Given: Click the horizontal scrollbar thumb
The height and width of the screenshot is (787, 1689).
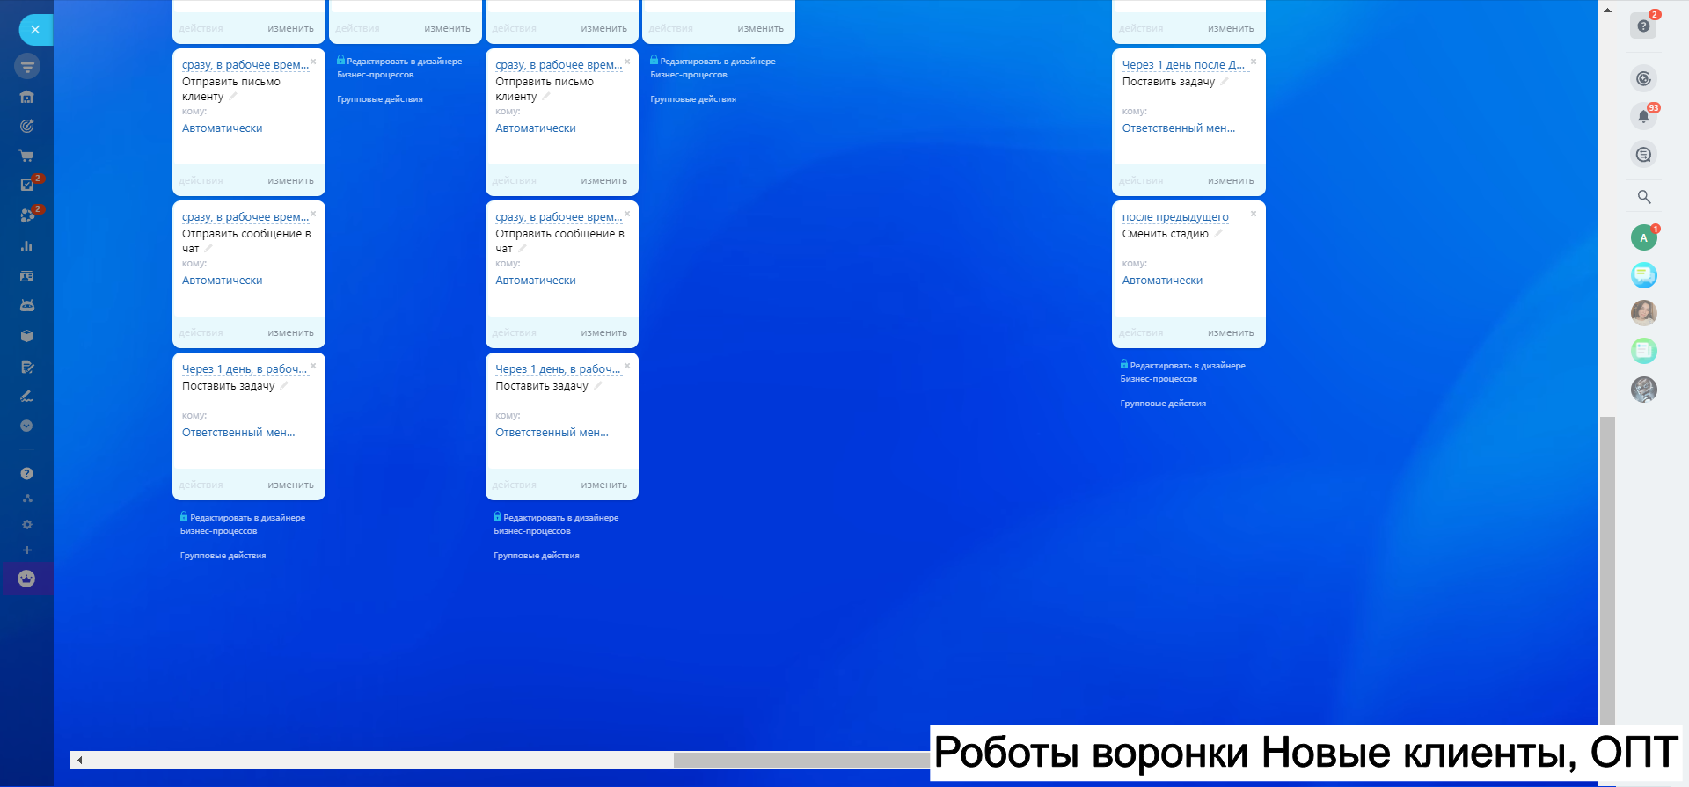Looking at the screenshot, I should (802, 760).
